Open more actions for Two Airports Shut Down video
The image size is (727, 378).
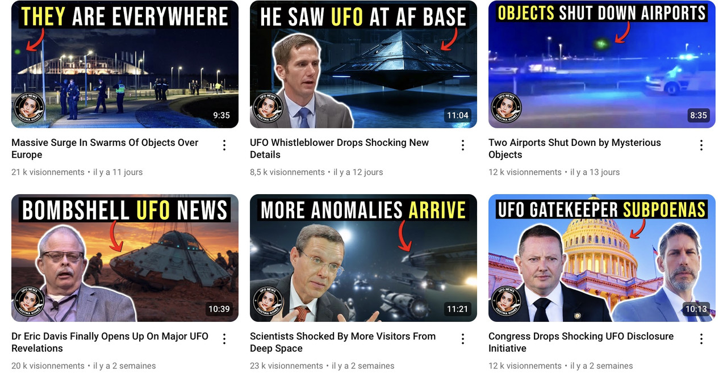coord(701,145)
